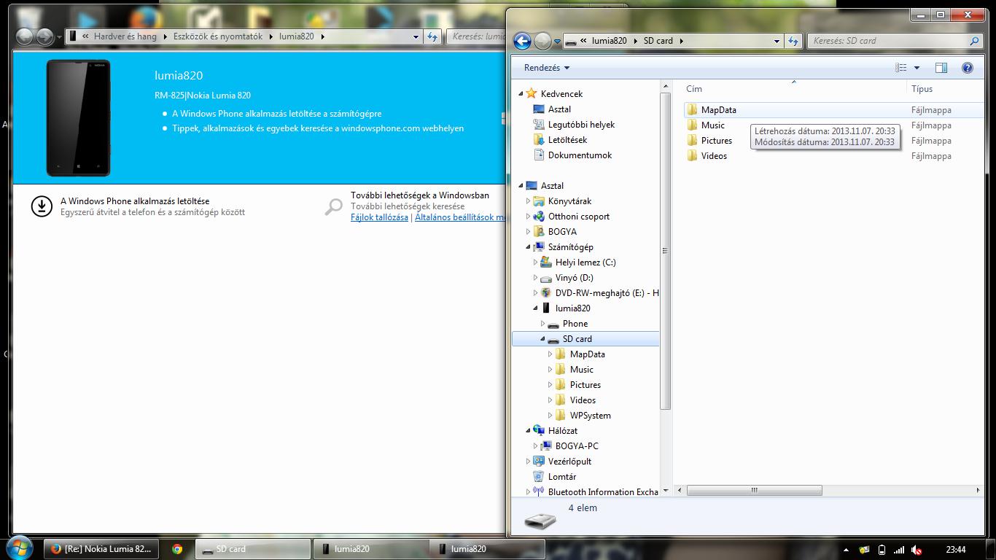Show hidden tray icons arrow
Screen dimensions: 996x560
pyautogui.click(x=846, y=550)
